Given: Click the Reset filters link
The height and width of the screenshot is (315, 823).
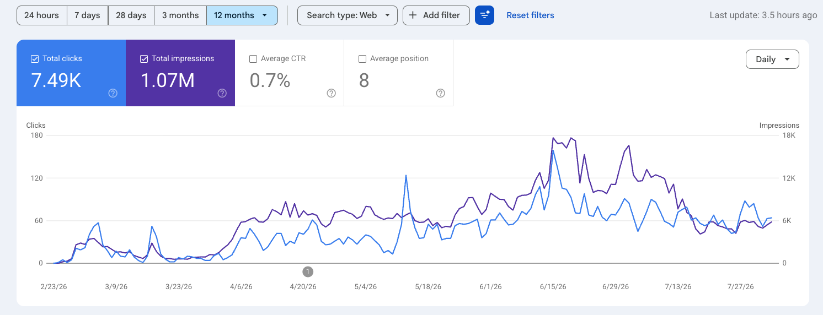Looking at the screenshot, I should click(530, 15).
